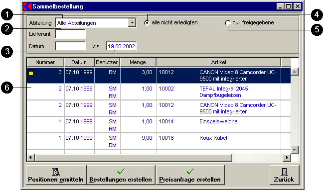Sort by the Nummer column header
Screen dimensions: 325x190
(x=45, y=62)
